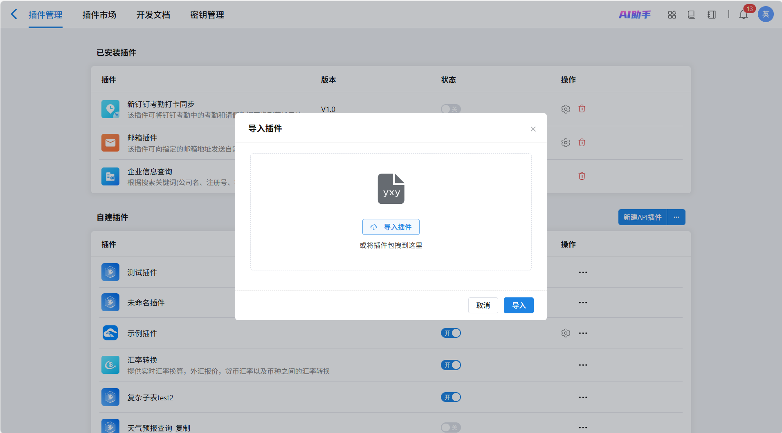Open settings gear for 新钉钉考勤打卡同步
The image size is (782, 433).
tap(565, 109)
